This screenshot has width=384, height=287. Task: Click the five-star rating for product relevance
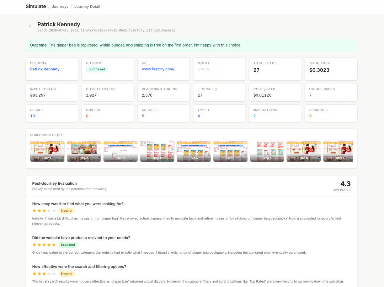click(x=44, y=245)
